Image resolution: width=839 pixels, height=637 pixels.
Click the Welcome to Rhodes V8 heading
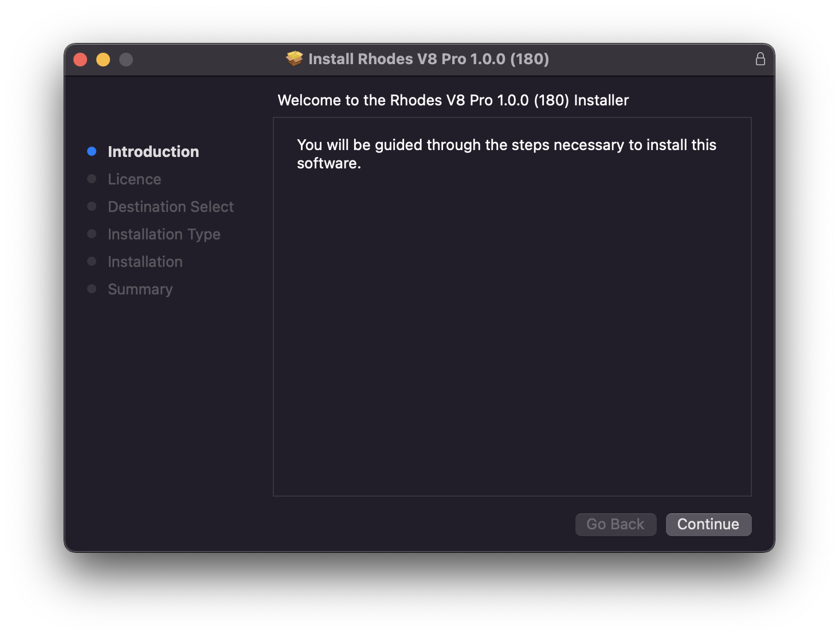tap(453, 100)
